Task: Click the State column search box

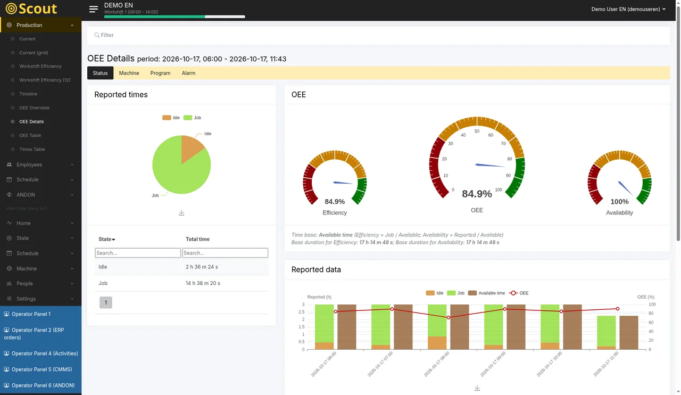Action: click(138, 253)
